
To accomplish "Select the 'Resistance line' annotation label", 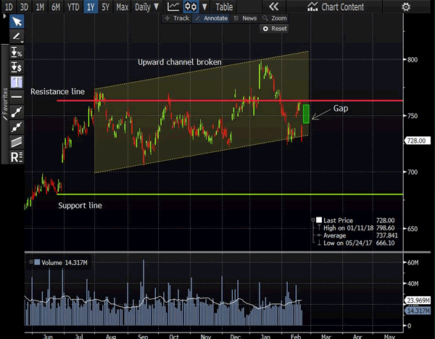I will pyautogui.click(x=57, y=91).
